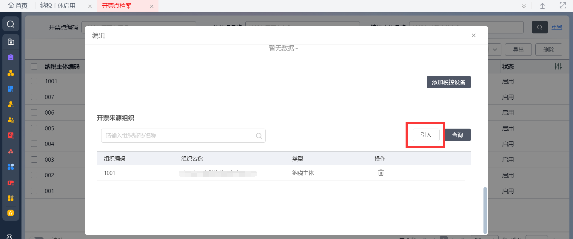Click the search icon in the sidebar
Viewport: 573px width, 239px height.
(11, 24)
